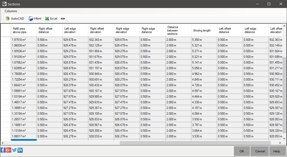Click shoring length cell 5.350 m
Viewport: 287px width, 157px height.
pos(204,40)
